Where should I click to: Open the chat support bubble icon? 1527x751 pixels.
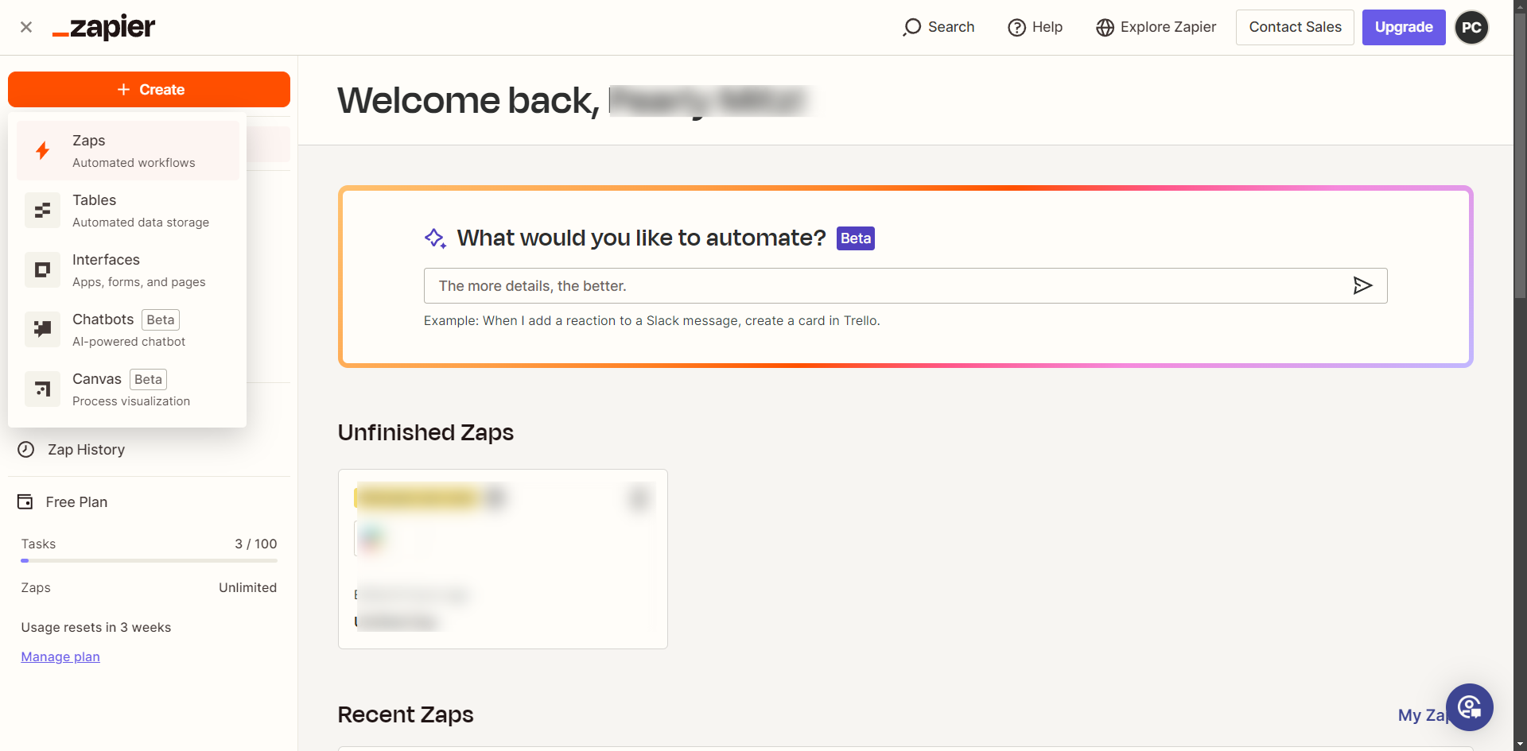pos(1469,706)
